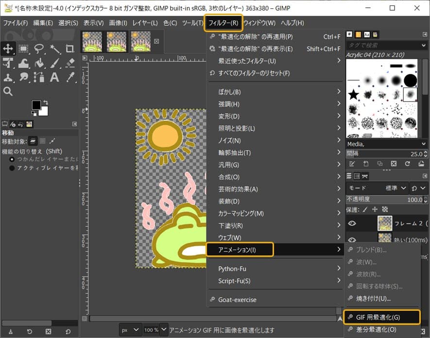The image size is (430, 338).
Task: Click すべてのフィルターのリセット(F) entry
Action: (x=254, y=73)
